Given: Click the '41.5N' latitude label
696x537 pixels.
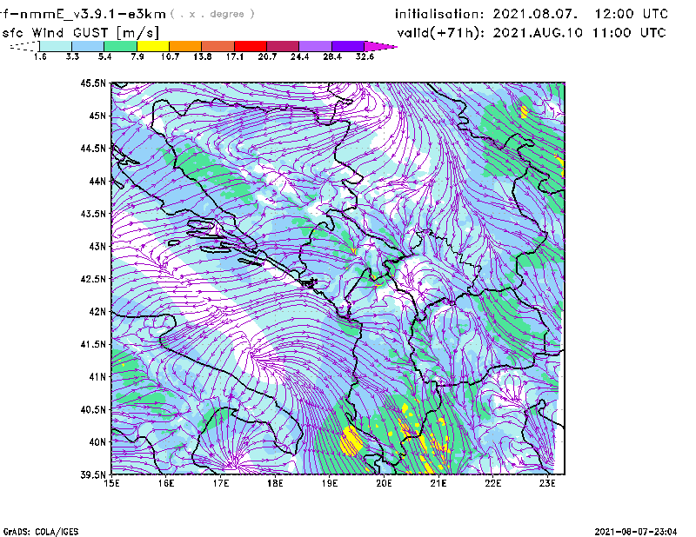Looking at the screenshot, I should 93,344.
